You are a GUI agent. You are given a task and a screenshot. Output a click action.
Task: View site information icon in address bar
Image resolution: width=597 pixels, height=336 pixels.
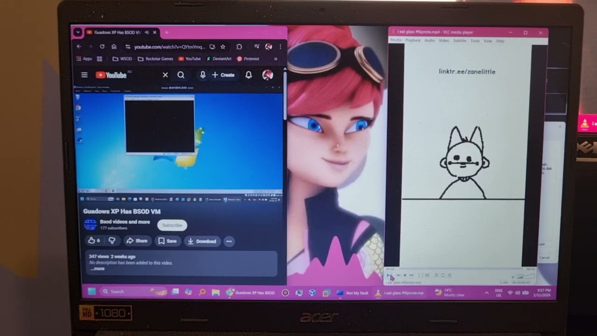128,47
